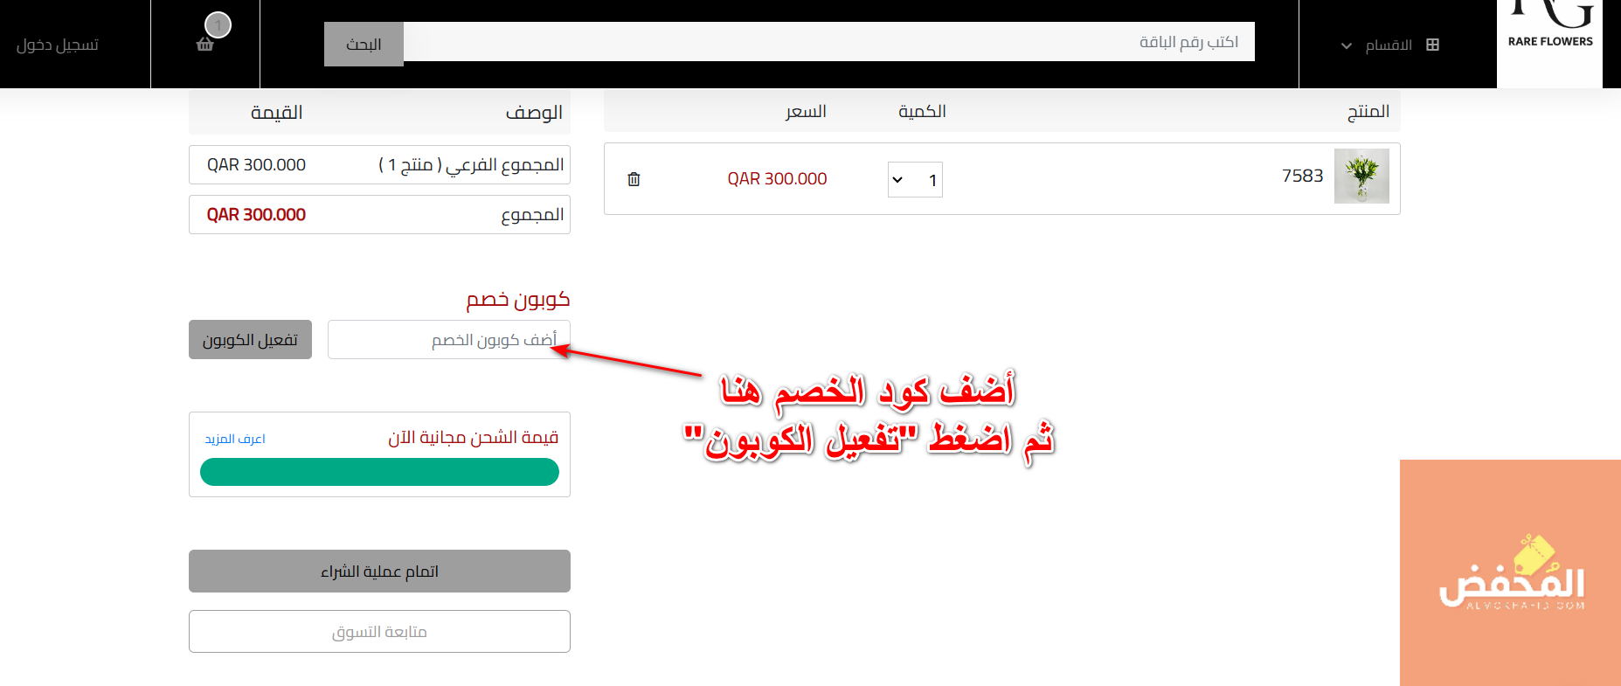Focus the bouquet number search field
The image size is (1621, 686).
[828, 42]
